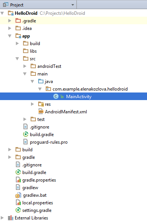Click the blue java source folder icon
Screen dimensions: 147x221
(41, 82)
